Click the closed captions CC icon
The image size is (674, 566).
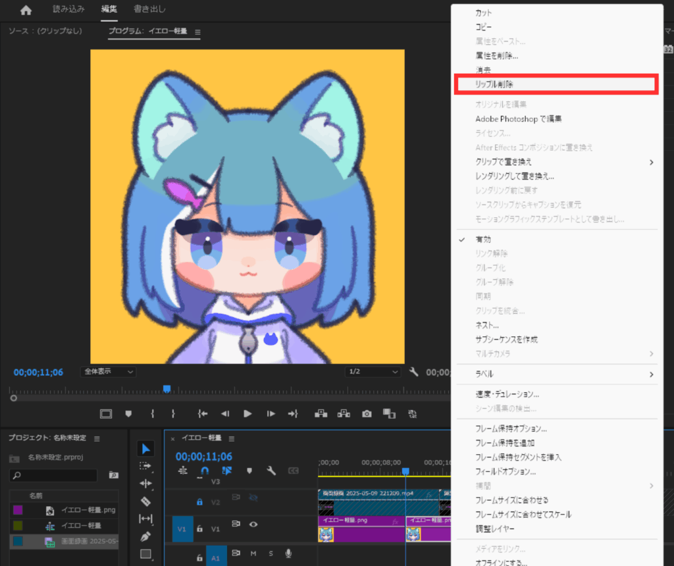[294, 471]
